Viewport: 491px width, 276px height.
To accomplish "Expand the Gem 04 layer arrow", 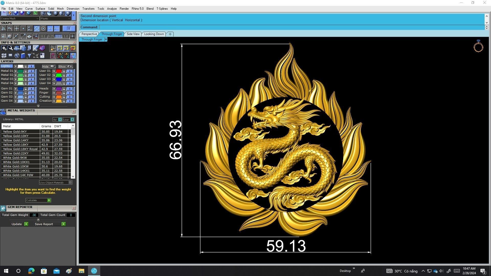I will coord(16,101).
